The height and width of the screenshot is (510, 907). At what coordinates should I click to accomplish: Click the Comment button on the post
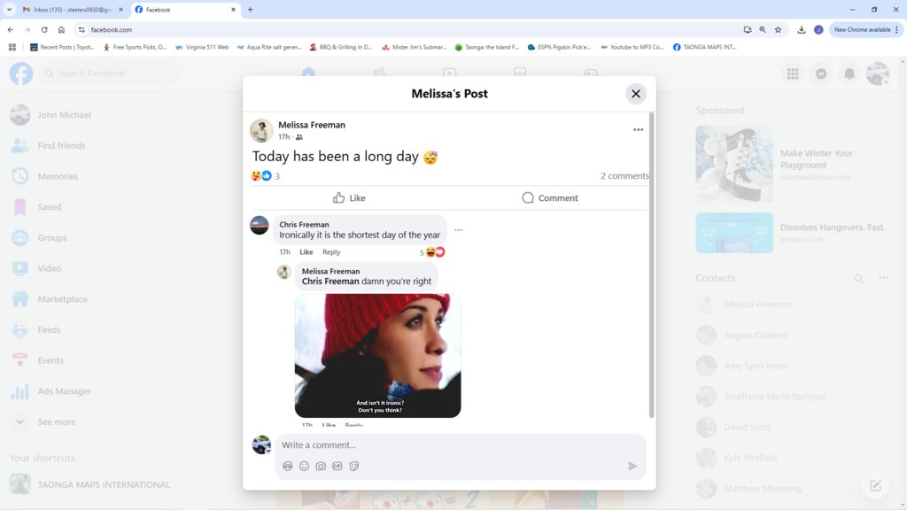(549, 197)
